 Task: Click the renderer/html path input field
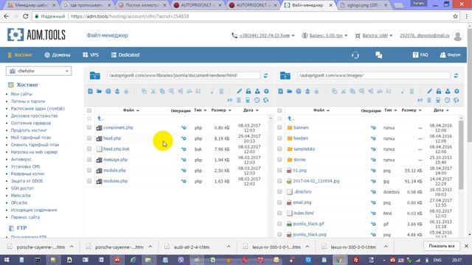(x=184, y=75)
